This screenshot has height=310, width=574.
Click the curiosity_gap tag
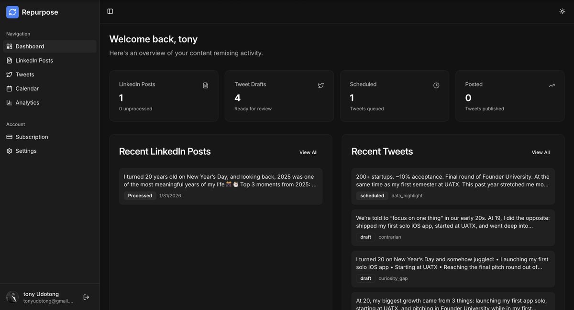click(x=393, y=278)
